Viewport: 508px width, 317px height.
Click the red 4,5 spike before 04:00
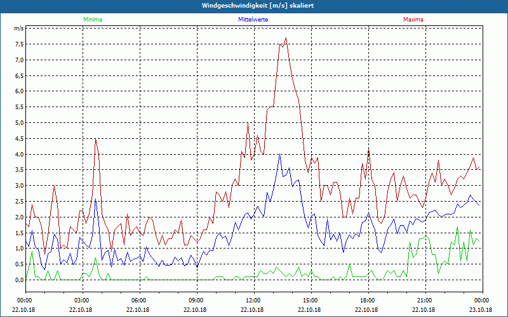[95, 139]
